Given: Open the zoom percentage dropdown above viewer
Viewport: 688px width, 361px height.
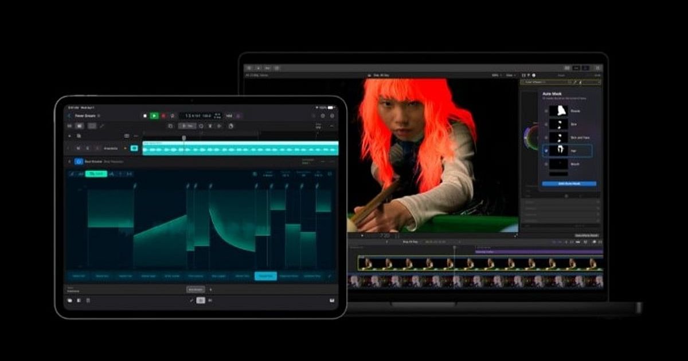Looking at the screenshot, I should coord(496,75).
